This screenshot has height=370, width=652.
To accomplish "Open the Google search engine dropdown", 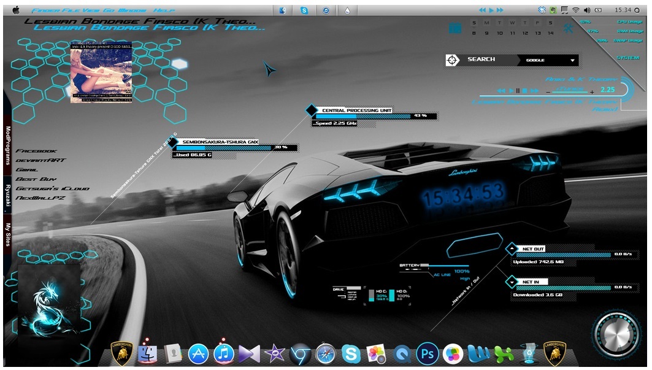I will coord(572,60).
